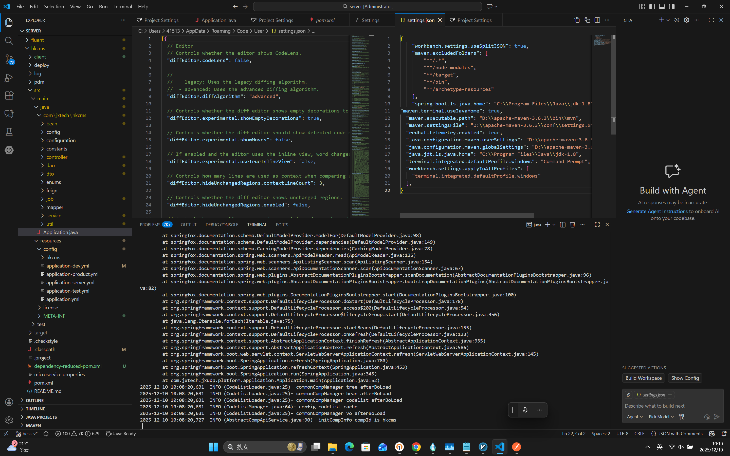Toggle the bottom Panel layout button
Screen dimensions: 730x456
[x=662, y=7]
